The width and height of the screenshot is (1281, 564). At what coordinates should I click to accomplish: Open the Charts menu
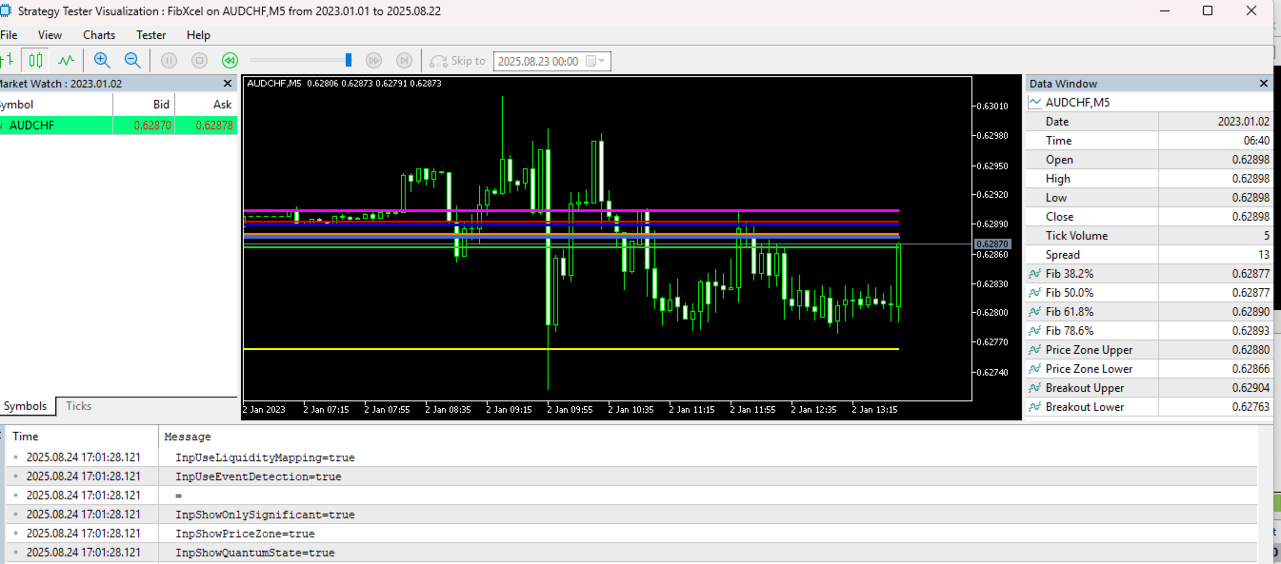pos(99,35)
